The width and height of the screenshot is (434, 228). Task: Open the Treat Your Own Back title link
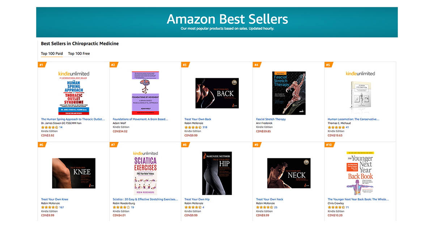(198, 119)
